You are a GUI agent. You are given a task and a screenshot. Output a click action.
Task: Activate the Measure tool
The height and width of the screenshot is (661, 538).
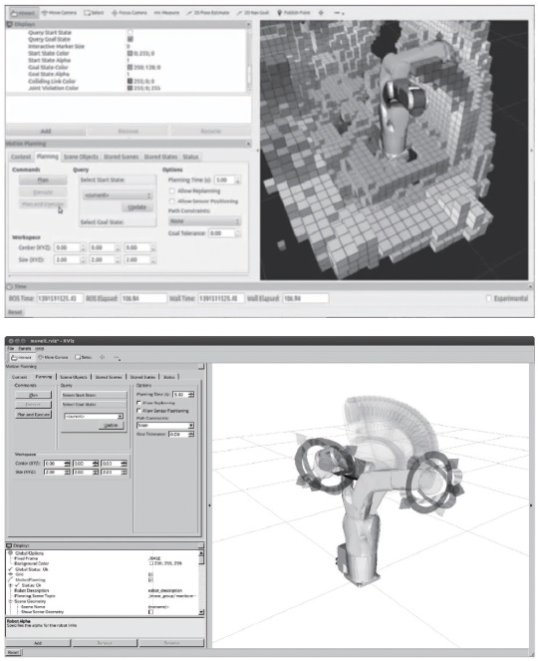pyautogui.click(x=166, y=13)
